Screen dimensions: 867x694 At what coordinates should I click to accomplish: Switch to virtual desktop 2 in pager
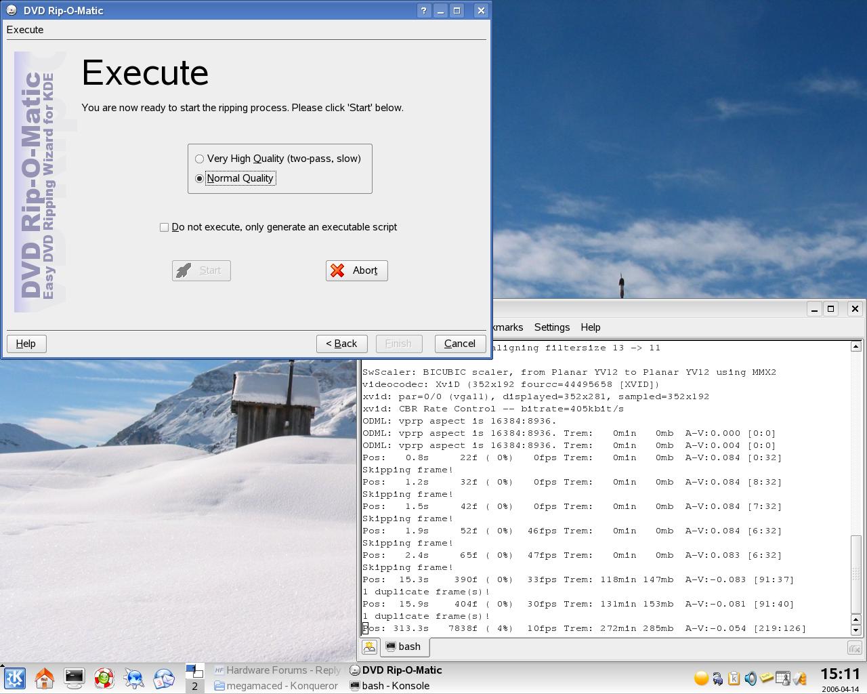[194, 686]
